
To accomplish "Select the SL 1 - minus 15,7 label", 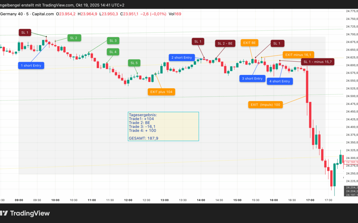I will pyautogui.click(x=318, y=62).
